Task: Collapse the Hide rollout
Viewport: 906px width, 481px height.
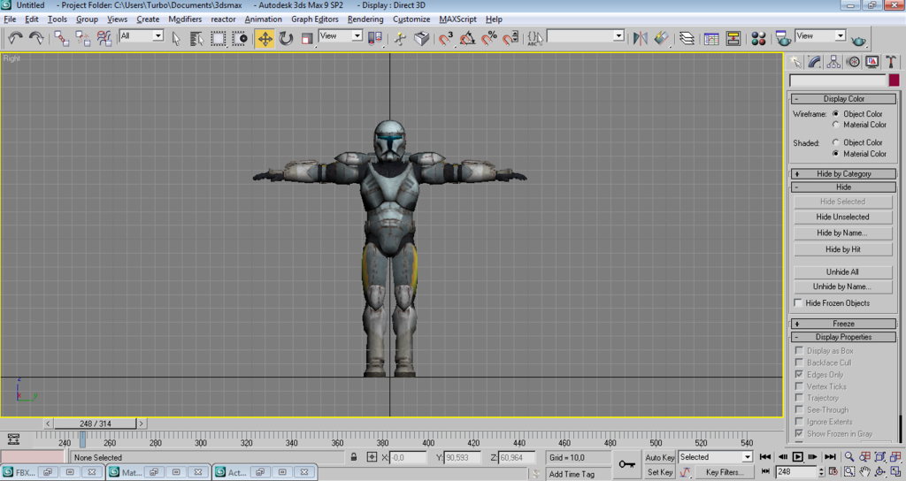Action: tap(843, 187)
